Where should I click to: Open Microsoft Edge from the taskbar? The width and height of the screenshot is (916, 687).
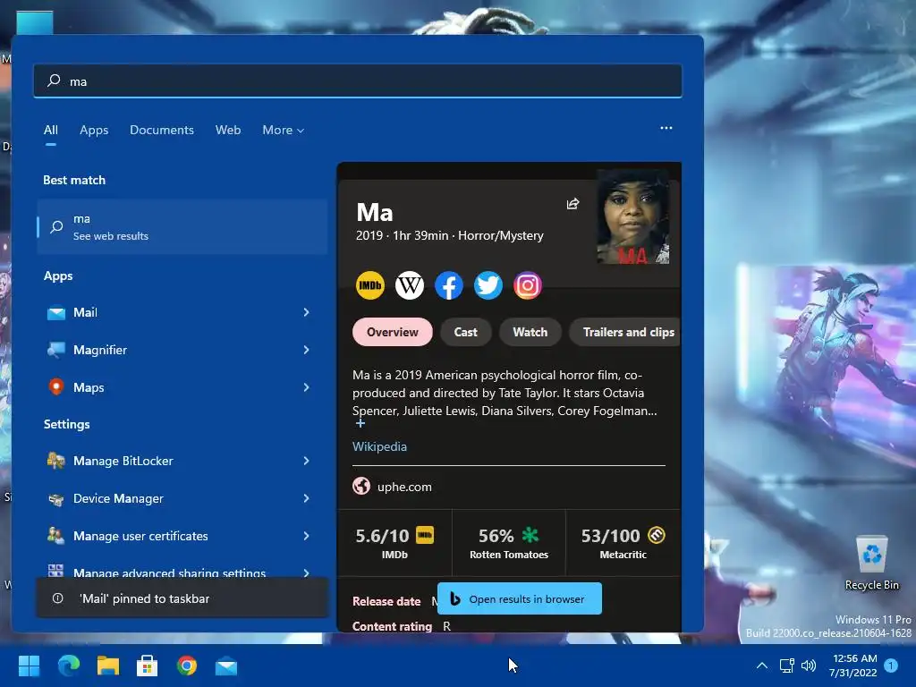(x=68, y=666)
